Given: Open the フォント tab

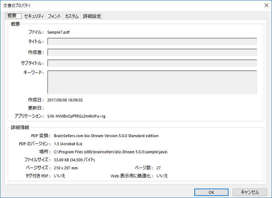Looking at the screenshot, I should coord(54,16).
